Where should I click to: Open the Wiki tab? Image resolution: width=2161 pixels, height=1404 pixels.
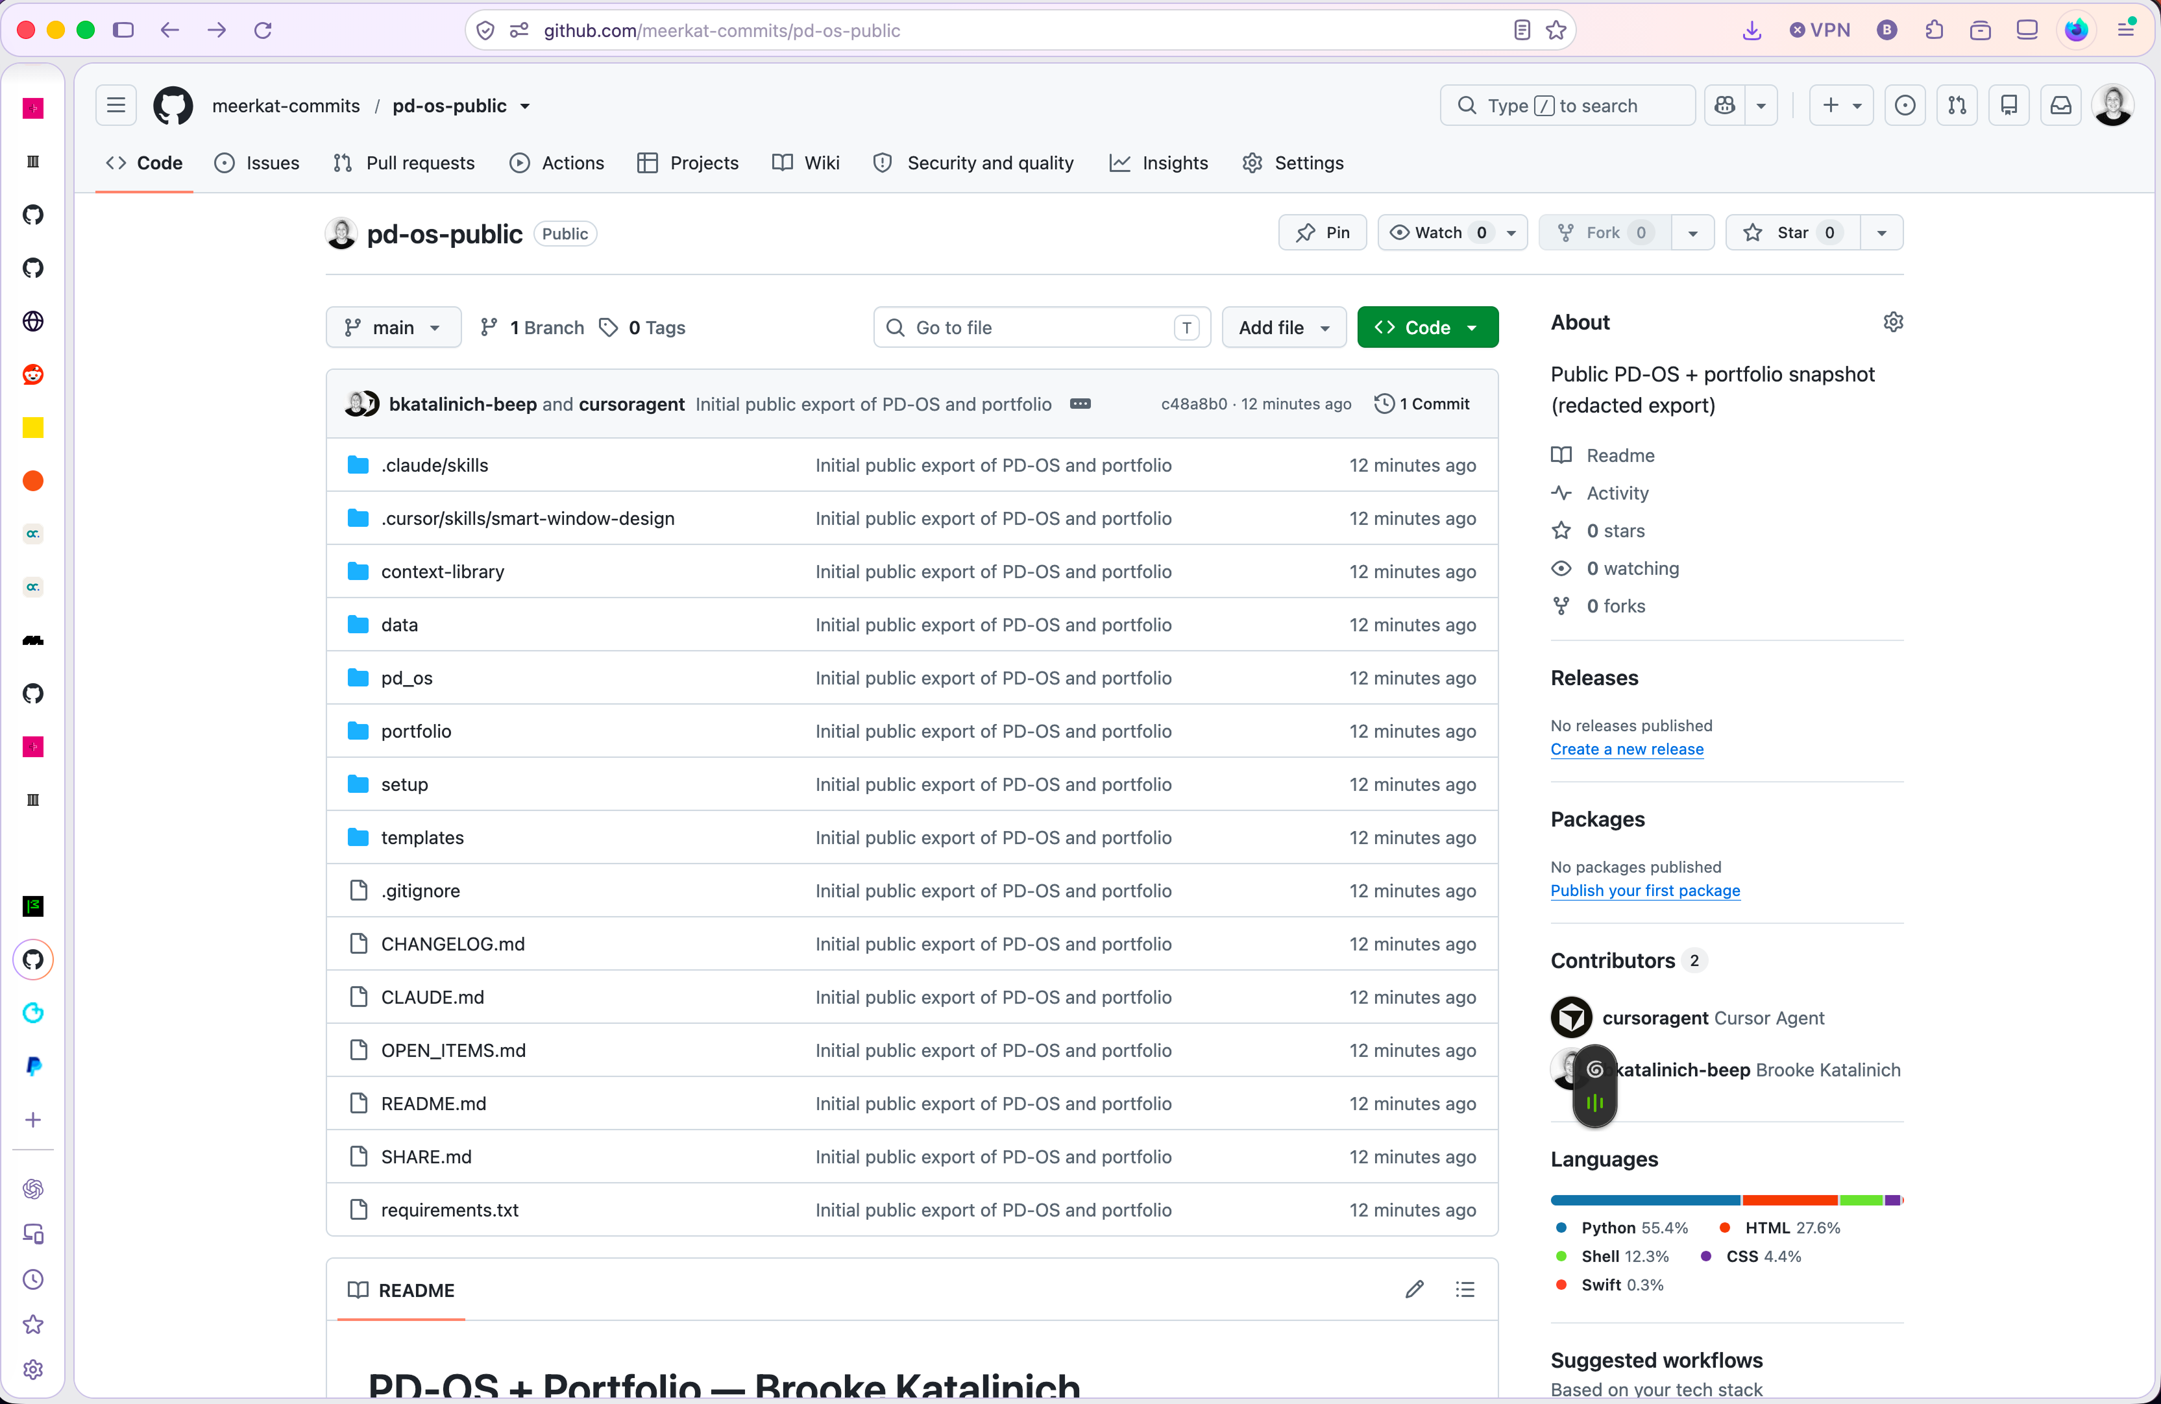click(805, 163)
